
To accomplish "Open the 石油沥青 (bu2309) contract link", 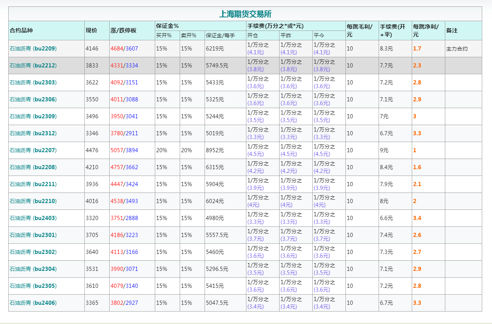I will coord(33,116).
